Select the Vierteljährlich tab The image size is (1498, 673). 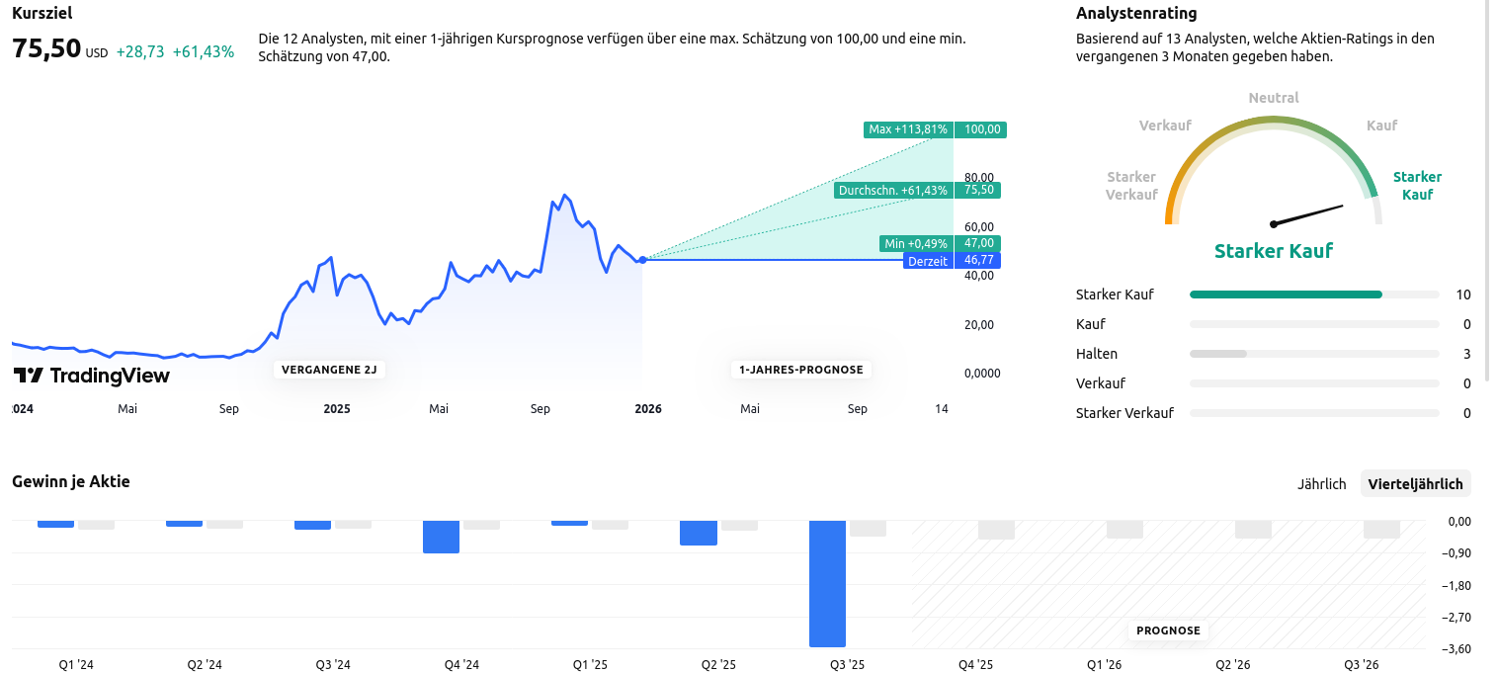click(1415, 483)
